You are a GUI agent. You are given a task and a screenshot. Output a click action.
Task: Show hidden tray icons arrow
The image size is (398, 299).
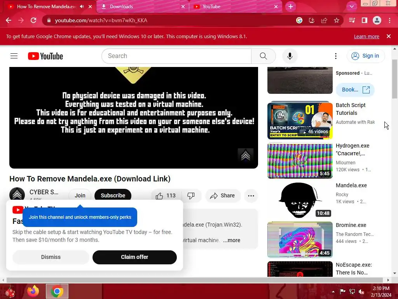[x=333, y=292]
